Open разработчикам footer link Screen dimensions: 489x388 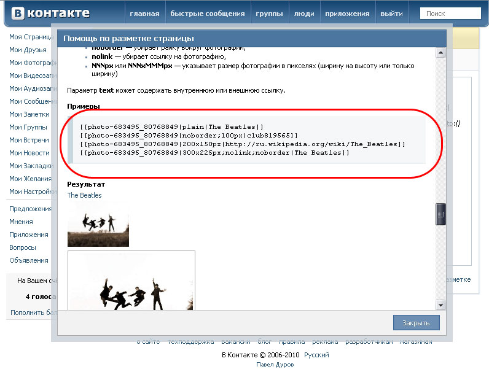tap(369, 342)
